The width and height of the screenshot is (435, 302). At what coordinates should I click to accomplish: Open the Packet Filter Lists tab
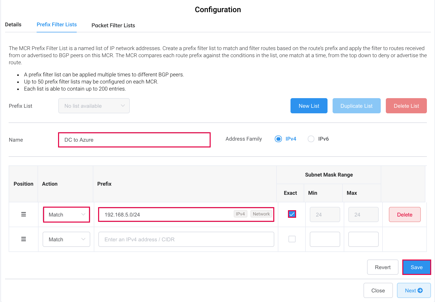click(x=113, y=25)
